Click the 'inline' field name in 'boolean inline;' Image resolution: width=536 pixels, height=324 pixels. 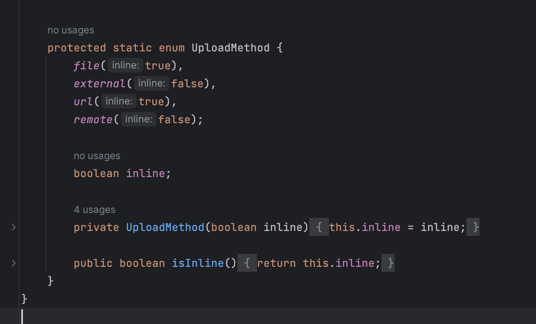146,173
